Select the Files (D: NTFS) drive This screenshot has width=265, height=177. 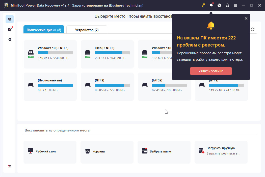(x=107, y=54)
